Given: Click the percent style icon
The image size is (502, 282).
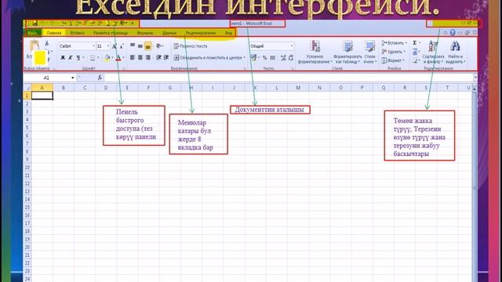Looking at the screenshot, I should tap(264, 57).
